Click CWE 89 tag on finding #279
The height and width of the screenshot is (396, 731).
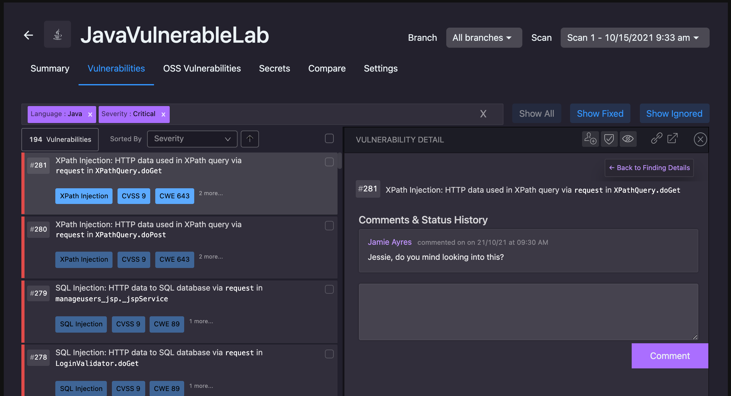click(167, 324)
